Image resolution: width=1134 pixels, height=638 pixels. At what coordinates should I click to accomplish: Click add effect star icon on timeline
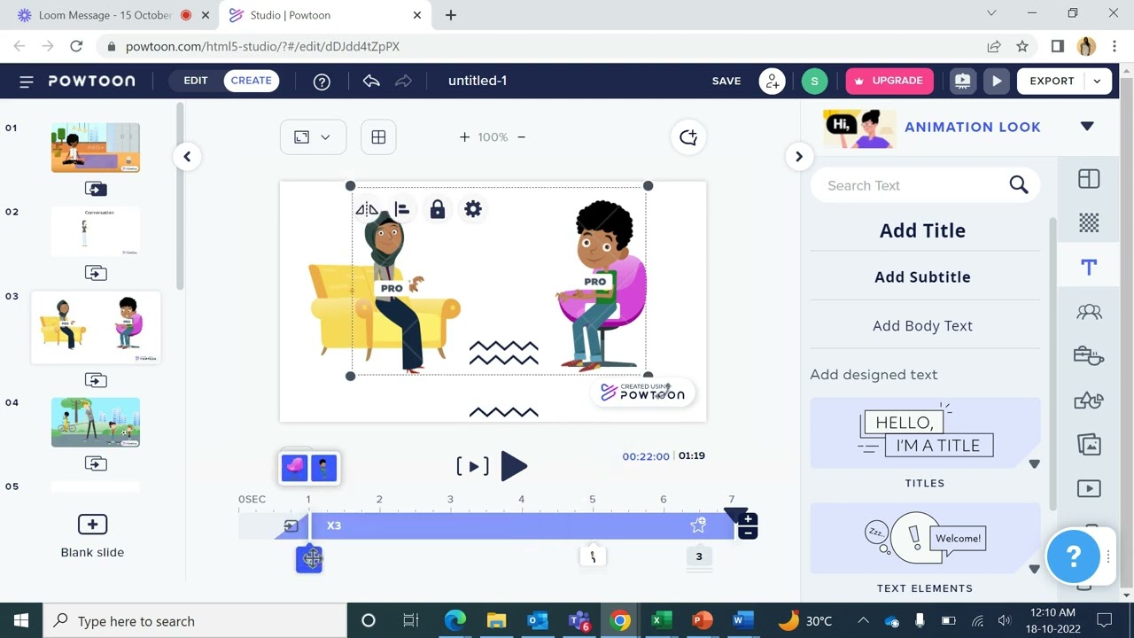698,525
